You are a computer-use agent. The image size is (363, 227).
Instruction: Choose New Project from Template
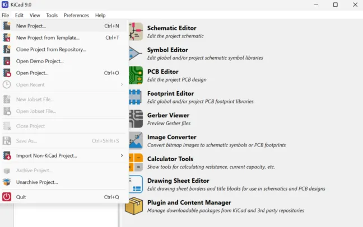(48, 37)
